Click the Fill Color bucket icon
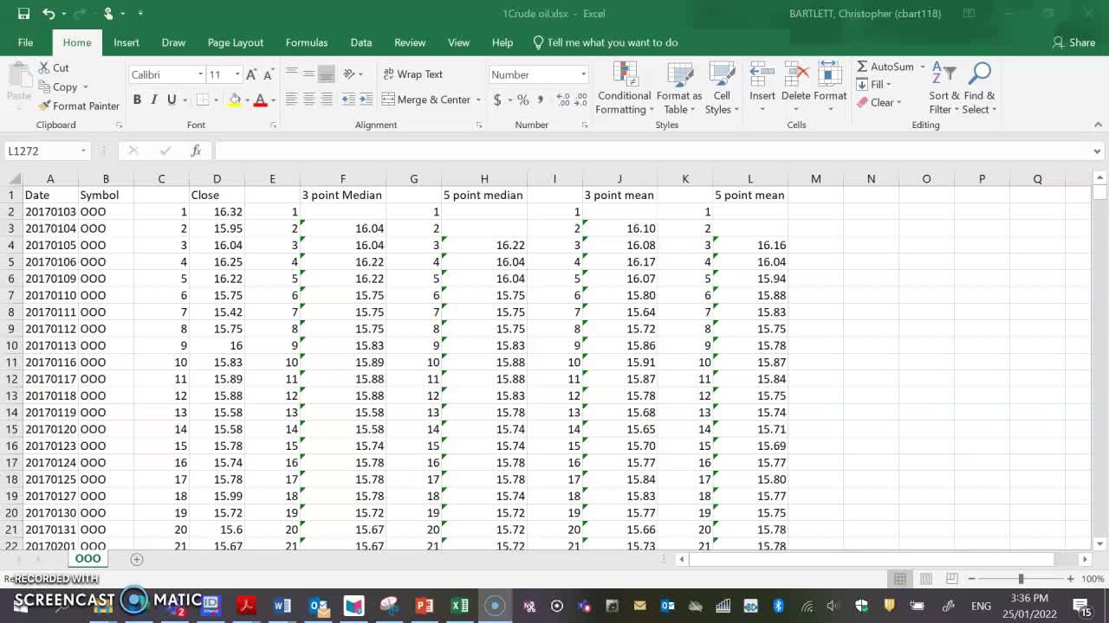 235,100
